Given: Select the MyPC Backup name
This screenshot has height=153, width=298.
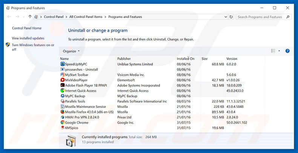Looking at the screenshot, I should click(x=75, y=96).
